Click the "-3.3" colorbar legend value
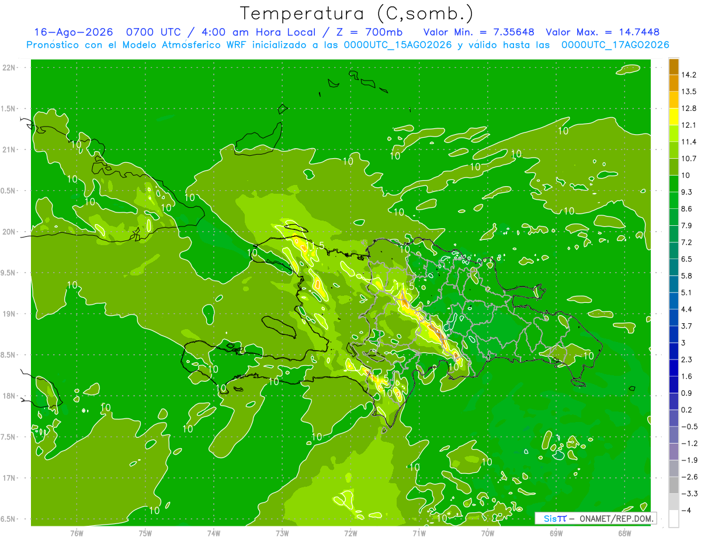The height and width of the screenshot is (541, 701). [689, 494]
